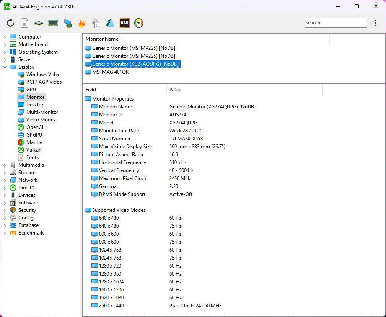This screenshot has width=386, height=317.
Task: Select the Video Modes tree icon
Action: (x=21, y=120)
